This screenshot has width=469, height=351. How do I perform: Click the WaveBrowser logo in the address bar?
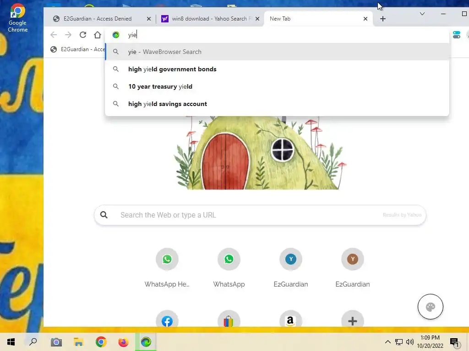(116, 35)
